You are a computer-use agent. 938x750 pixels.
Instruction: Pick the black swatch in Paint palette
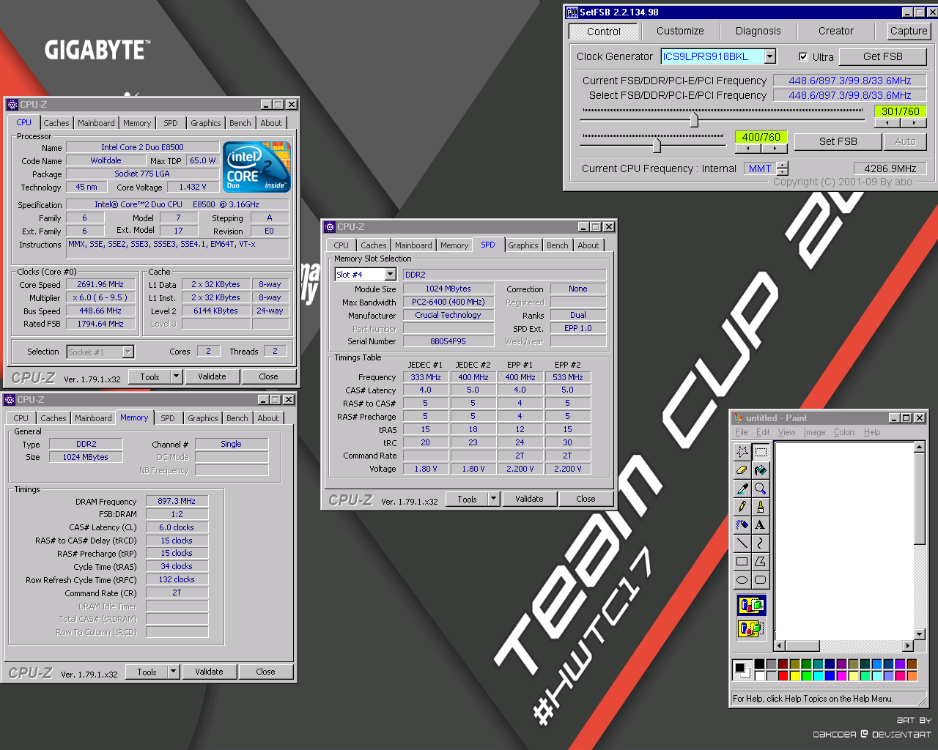759,664
